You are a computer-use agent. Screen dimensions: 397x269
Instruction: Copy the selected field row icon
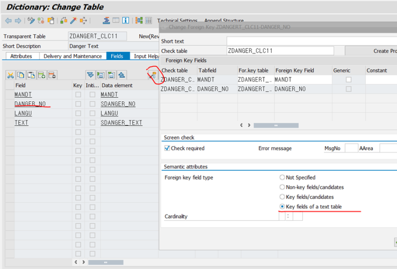[x=21, y=75]
